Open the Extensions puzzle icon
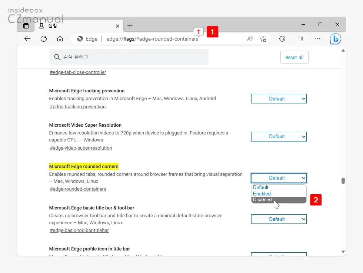 [x=282, y=39]
